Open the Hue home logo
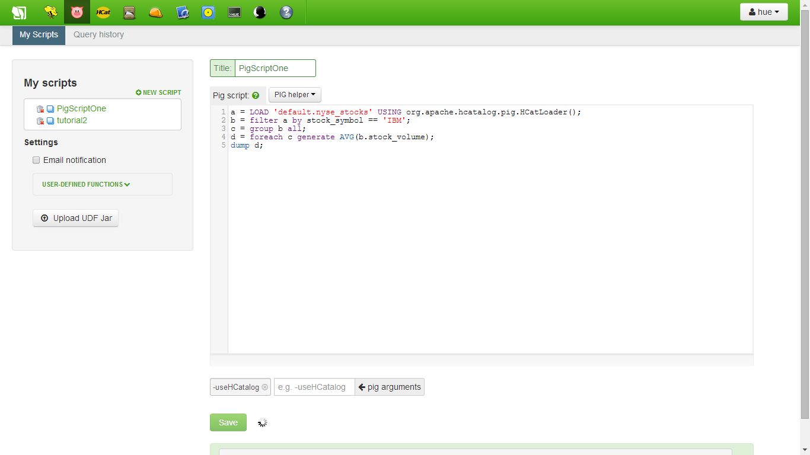Viewport: 810px width, 455px height. click(x=19, y=12)
